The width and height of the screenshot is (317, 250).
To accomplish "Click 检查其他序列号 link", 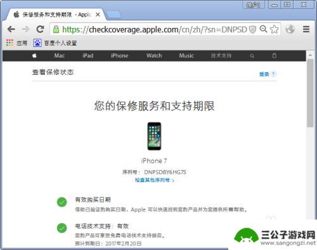I will coord(155,180).
